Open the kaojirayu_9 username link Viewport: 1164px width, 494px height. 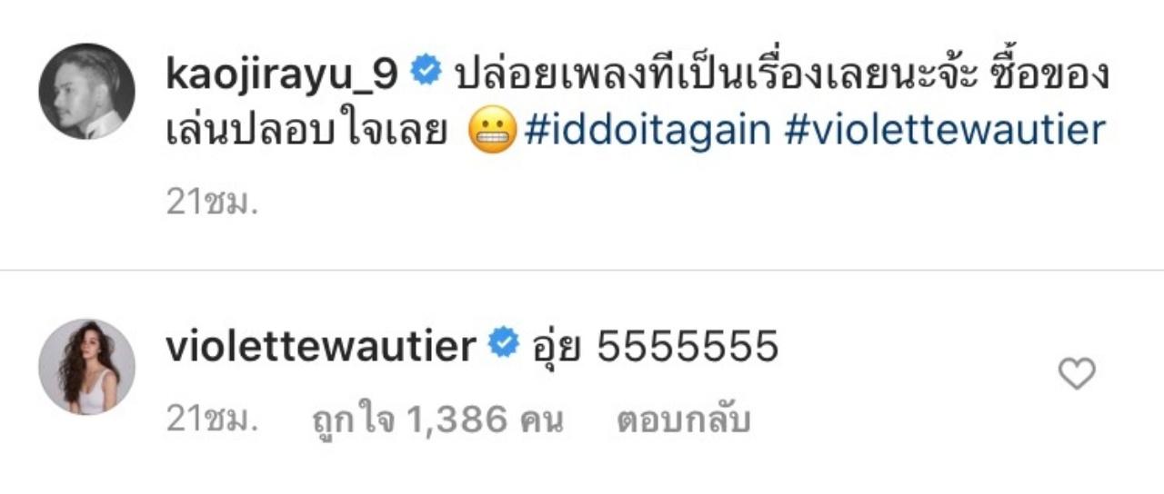click(284, 75)
